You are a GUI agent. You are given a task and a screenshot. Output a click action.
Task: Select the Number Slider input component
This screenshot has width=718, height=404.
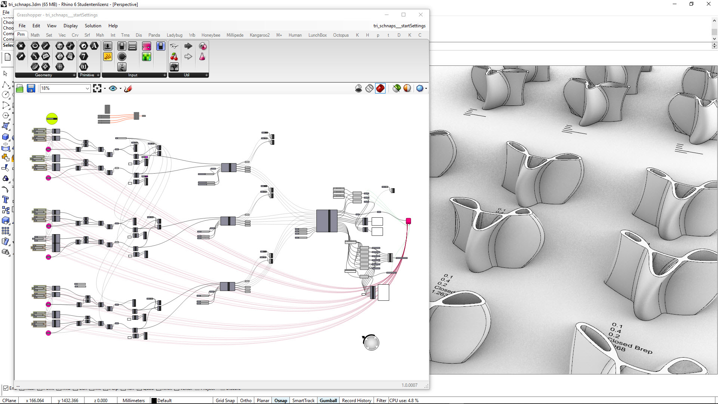tap(107, 46)
